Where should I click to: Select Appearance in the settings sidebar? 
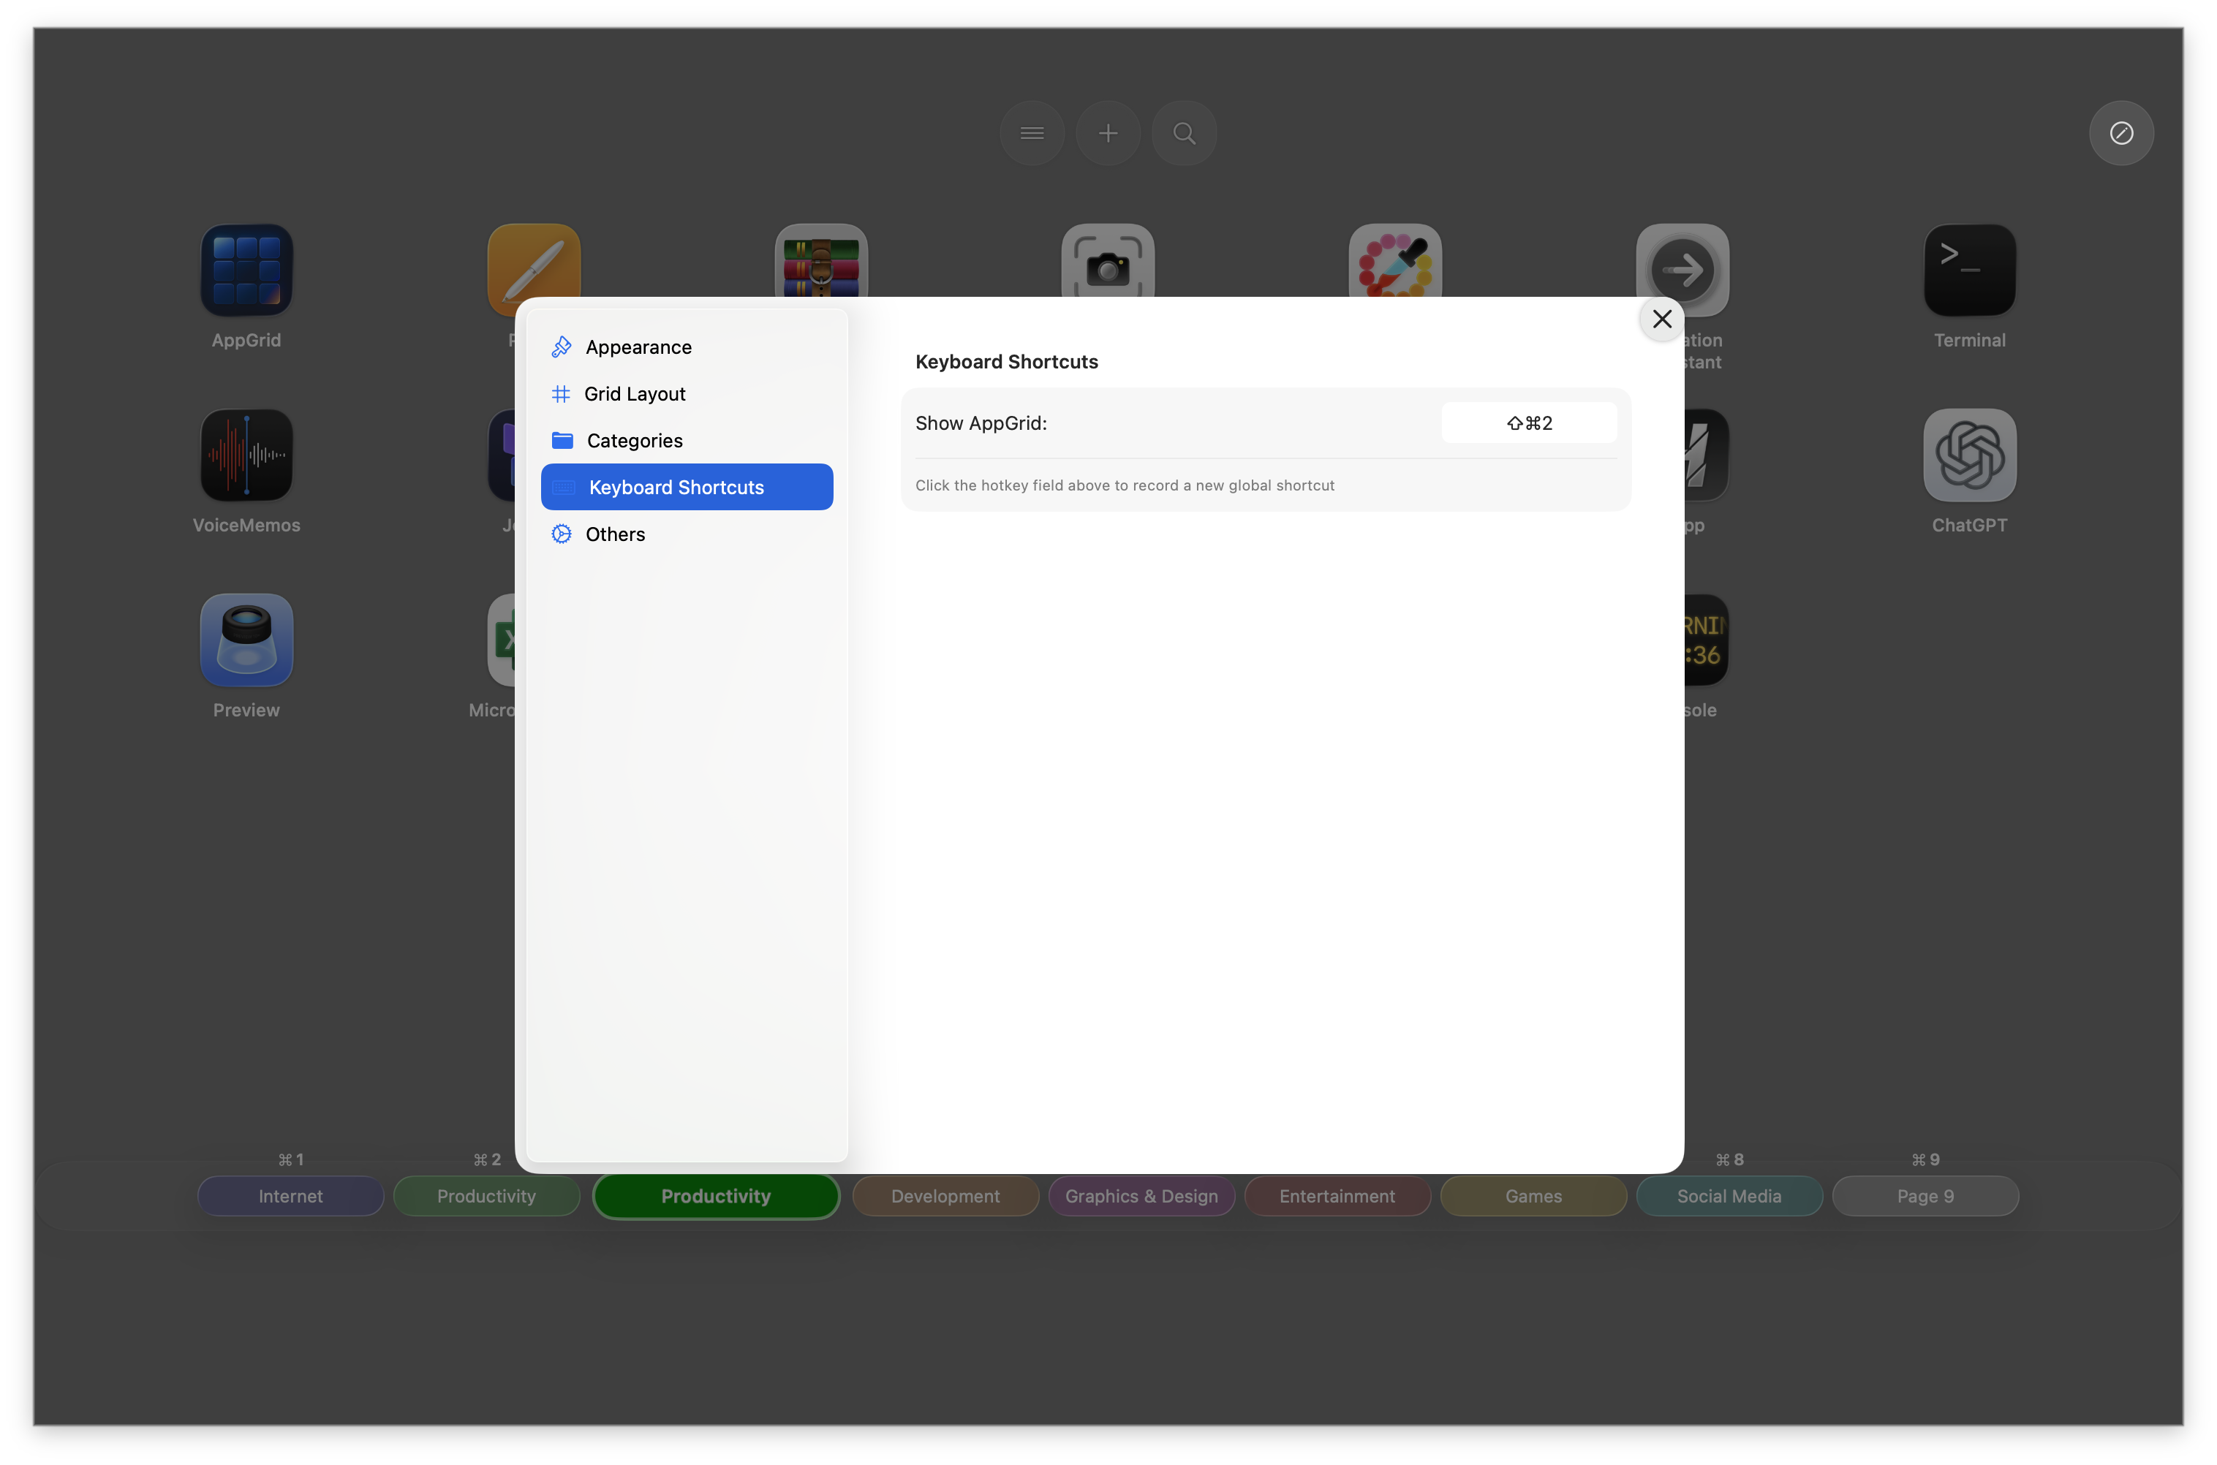638,347
